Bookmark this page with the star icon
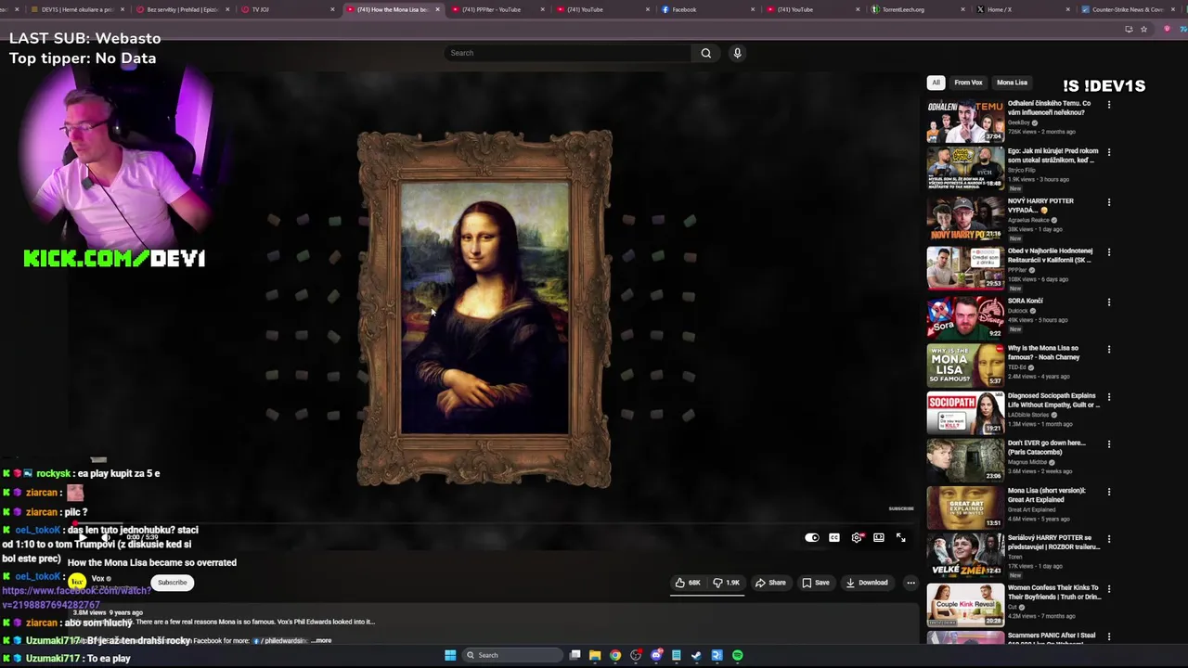Viewport: 1188px width, 668px height. coord(1143,29)
